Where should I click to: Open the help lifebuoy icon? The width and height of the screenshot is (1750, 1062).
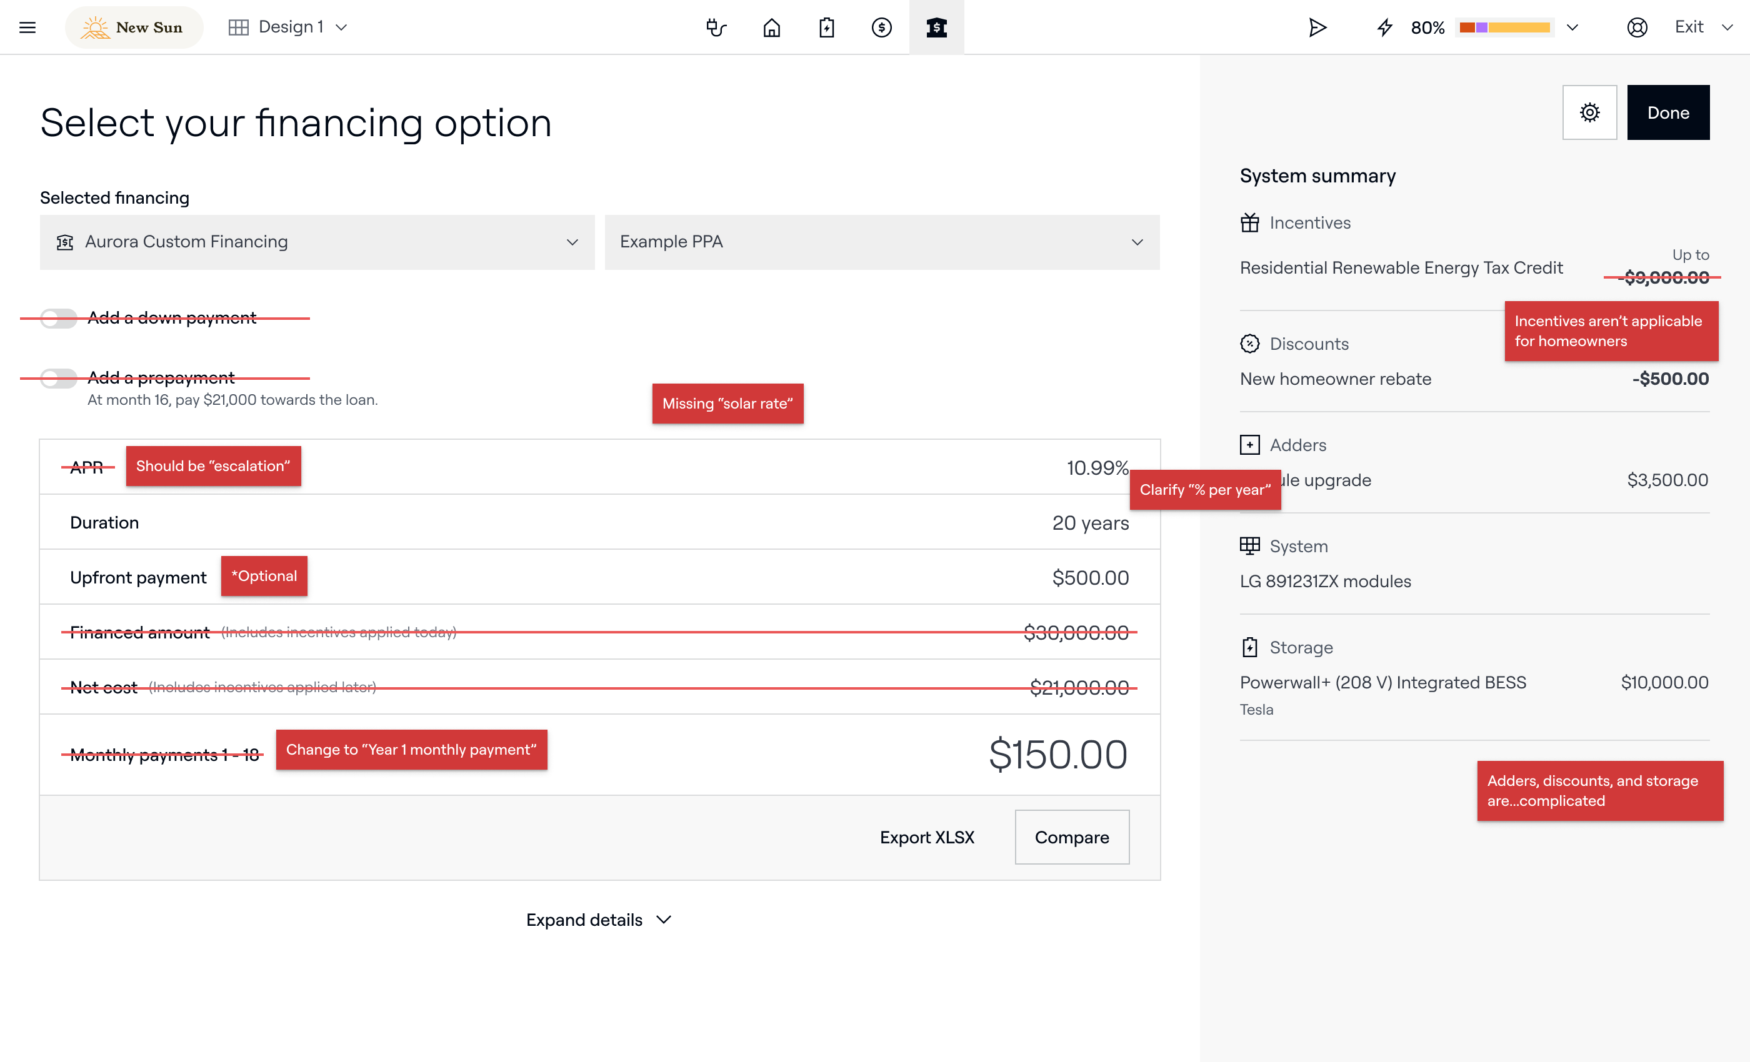coord(1636,27)
